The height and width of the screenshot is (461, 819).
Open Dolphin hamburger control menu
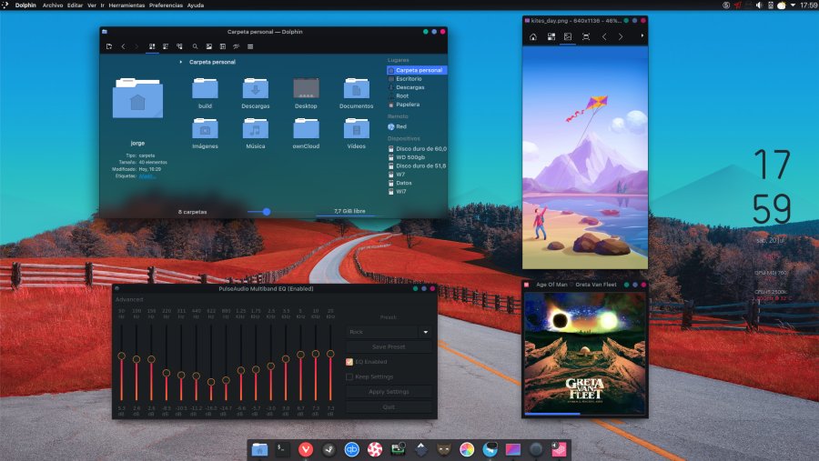250,46
